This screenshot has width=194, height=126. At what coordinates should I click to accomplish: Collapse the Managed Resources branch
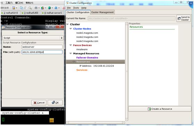71,53
